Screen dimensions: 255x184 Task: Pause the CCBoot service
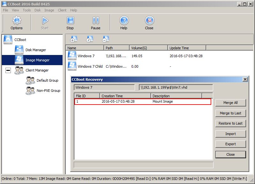(96, 20)
